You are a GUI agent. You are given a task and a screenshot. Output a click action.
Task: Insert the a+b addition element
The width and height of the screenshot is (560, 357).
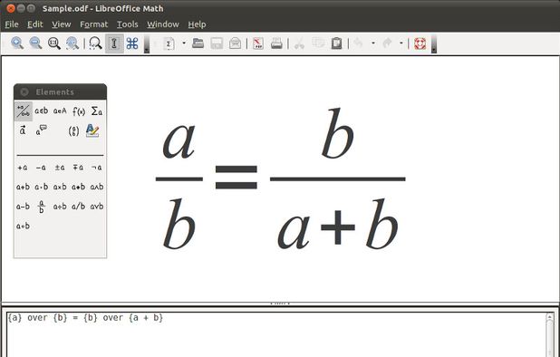point(23,187)
